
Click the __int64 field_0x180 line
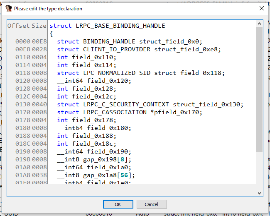[94, 128]
